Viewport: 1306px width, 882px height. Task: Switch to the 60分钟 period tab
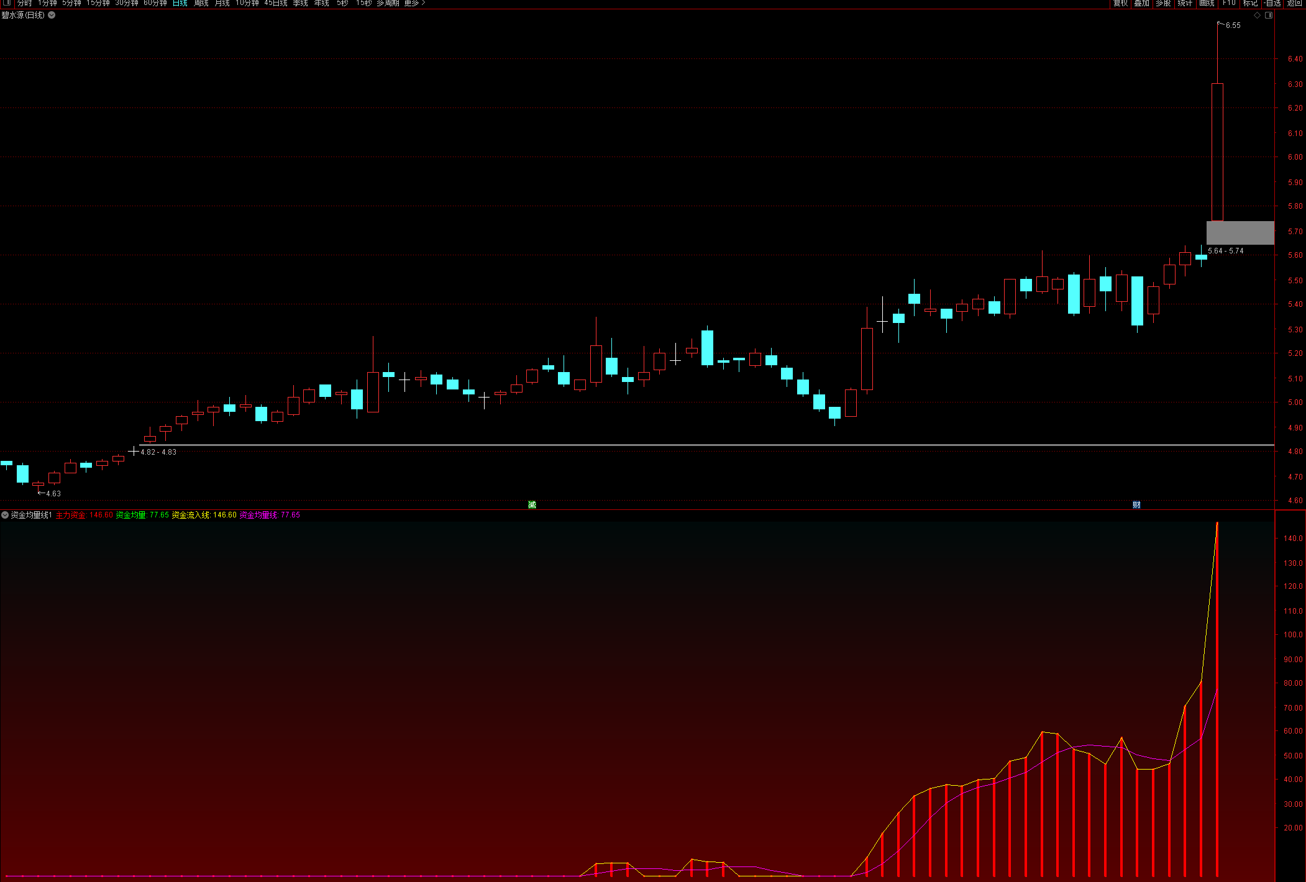tap(155, 3)
